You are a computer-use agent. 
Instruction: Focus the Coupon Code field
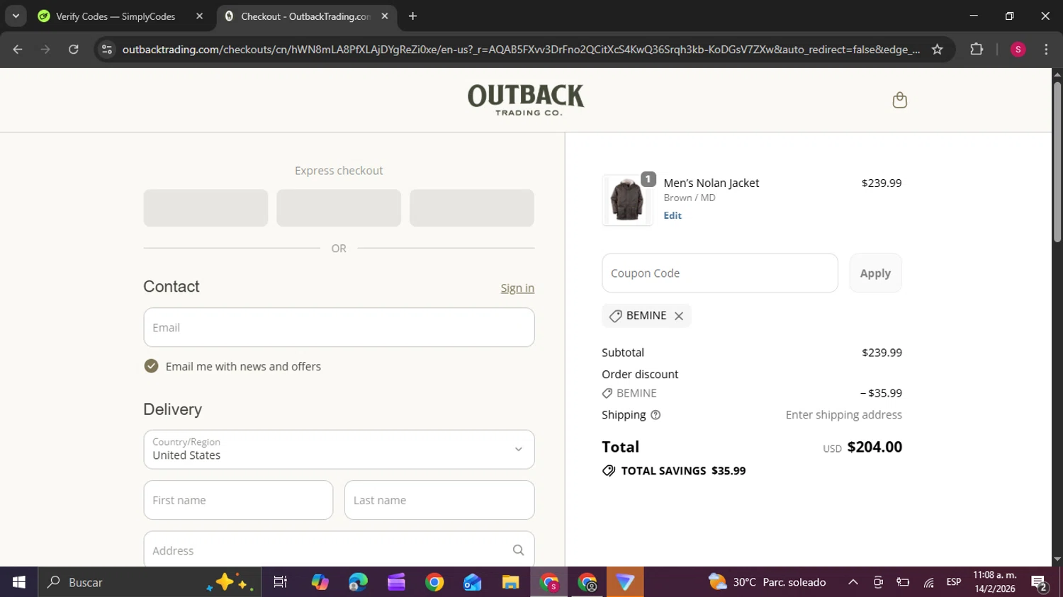coord(720,273)
